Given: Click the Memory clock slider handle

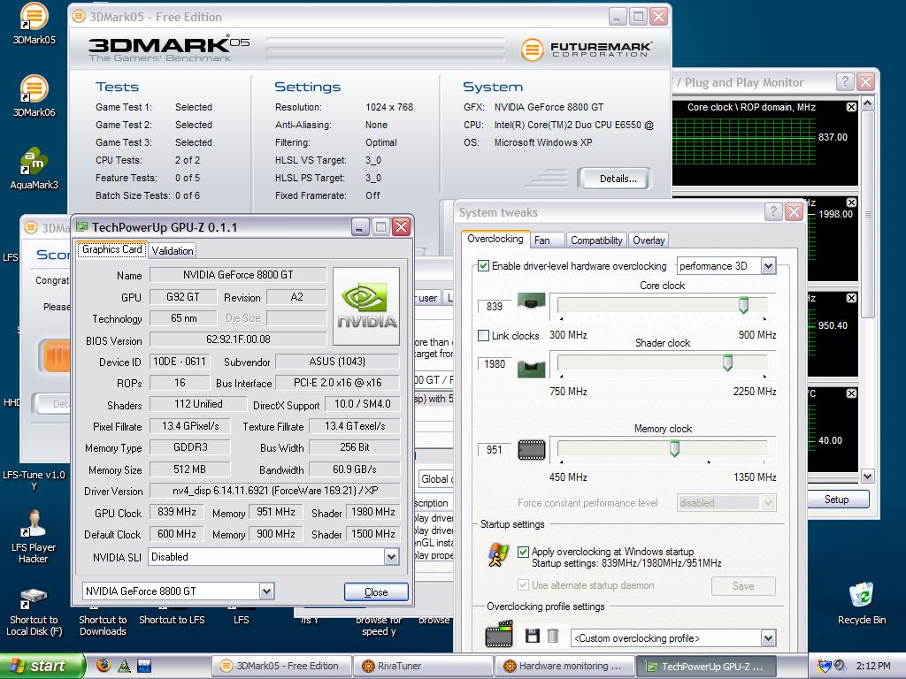Looking at the screenshot, I should 673,448.
